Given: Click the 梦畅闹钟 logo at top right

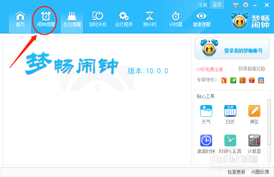Looking at the screenshot, I should click(250, 21).
